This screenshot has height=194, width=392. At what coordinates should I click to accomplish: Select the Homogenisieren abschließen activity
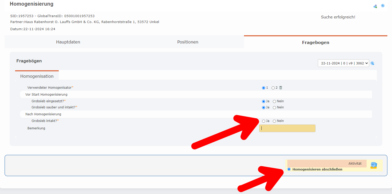289,169
